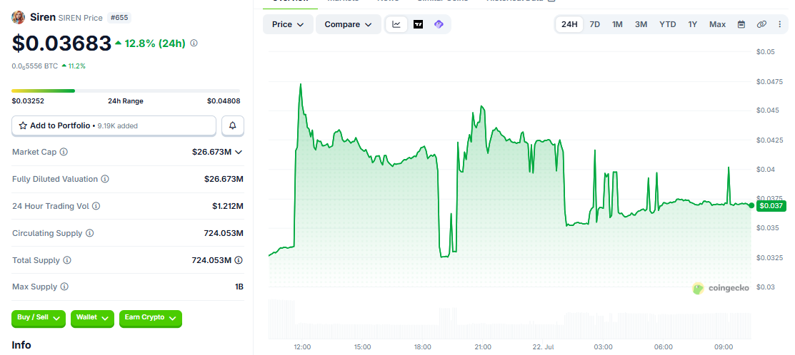Click the volume bars range selector
Image resolution: width=795 pixels, height=355 pixels.
509,319
